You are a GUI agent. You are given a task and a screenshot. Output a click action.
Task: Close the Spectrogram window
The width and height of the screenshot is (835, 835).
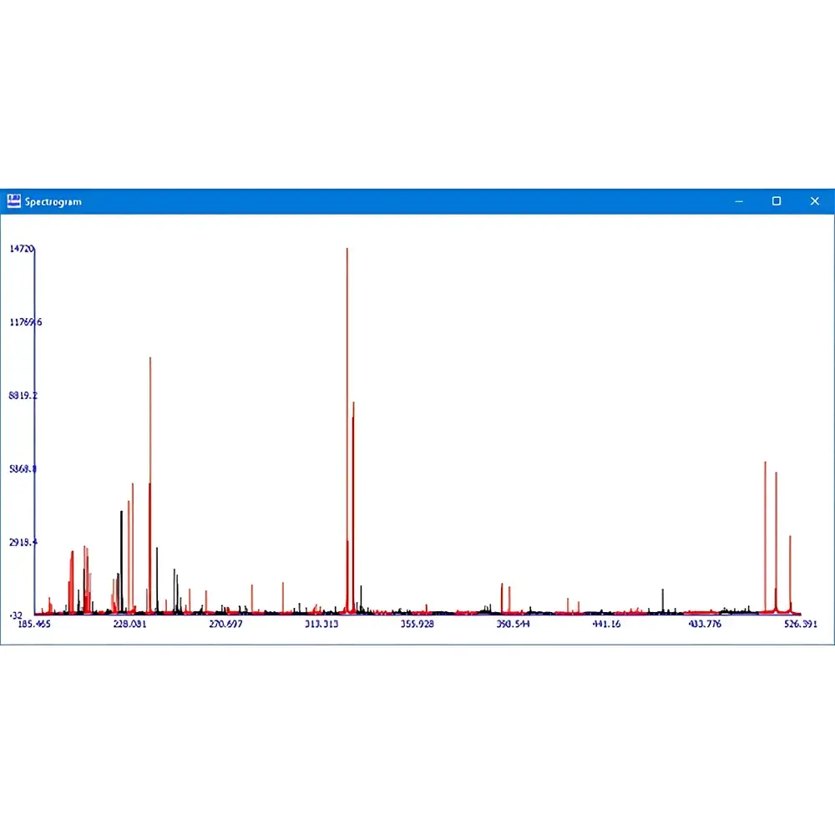point(815,201)
